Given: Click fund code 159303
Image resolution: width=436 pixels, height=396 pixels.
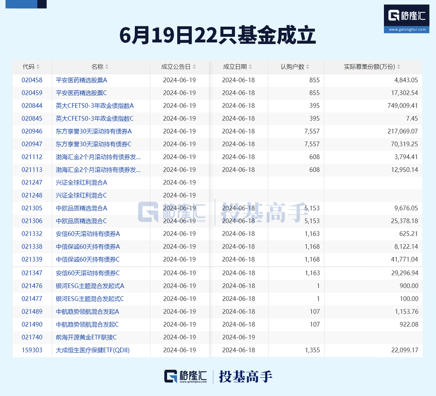Looking at the screenshot, I should click(x=32, y=350).
